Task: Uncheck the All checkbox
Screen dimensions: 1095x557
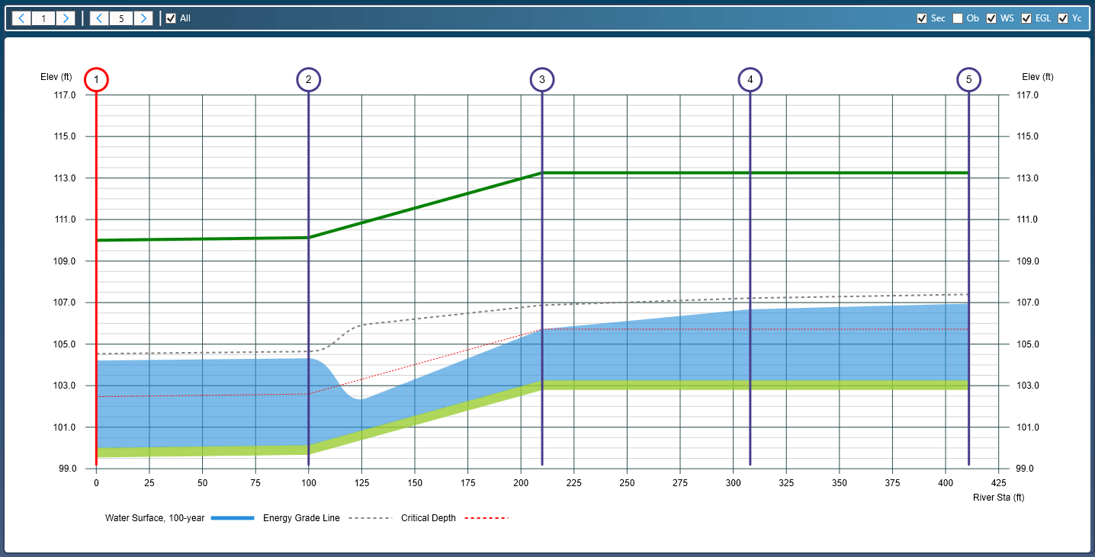Action: (x=171, y=18)
